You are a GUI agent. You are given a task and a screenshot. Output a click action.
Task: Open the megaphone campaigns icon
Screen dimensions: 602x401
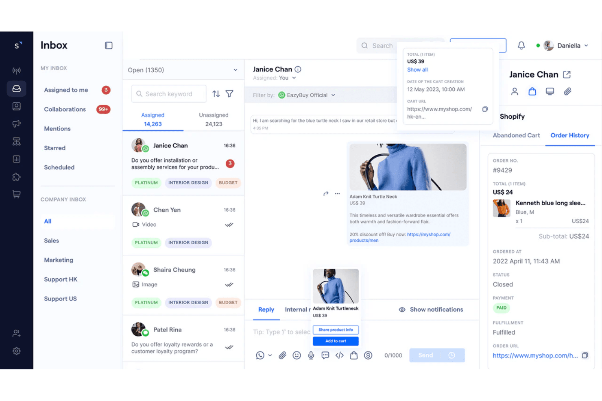(x=16, y=124)
